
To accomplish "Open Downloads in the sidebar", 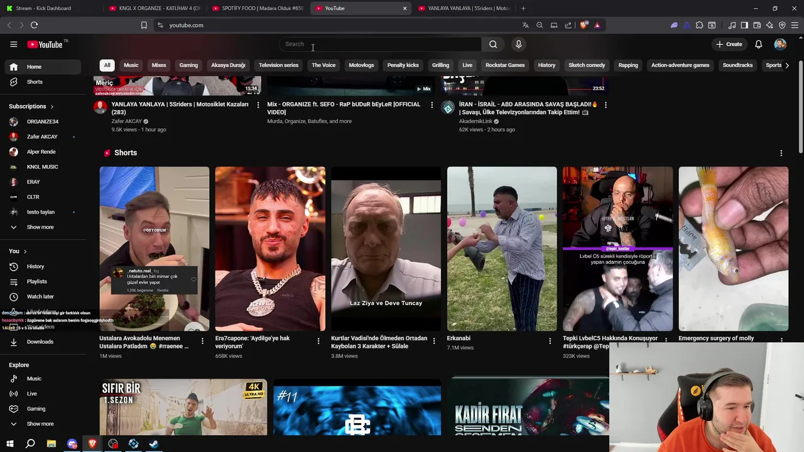I will 43,342.
